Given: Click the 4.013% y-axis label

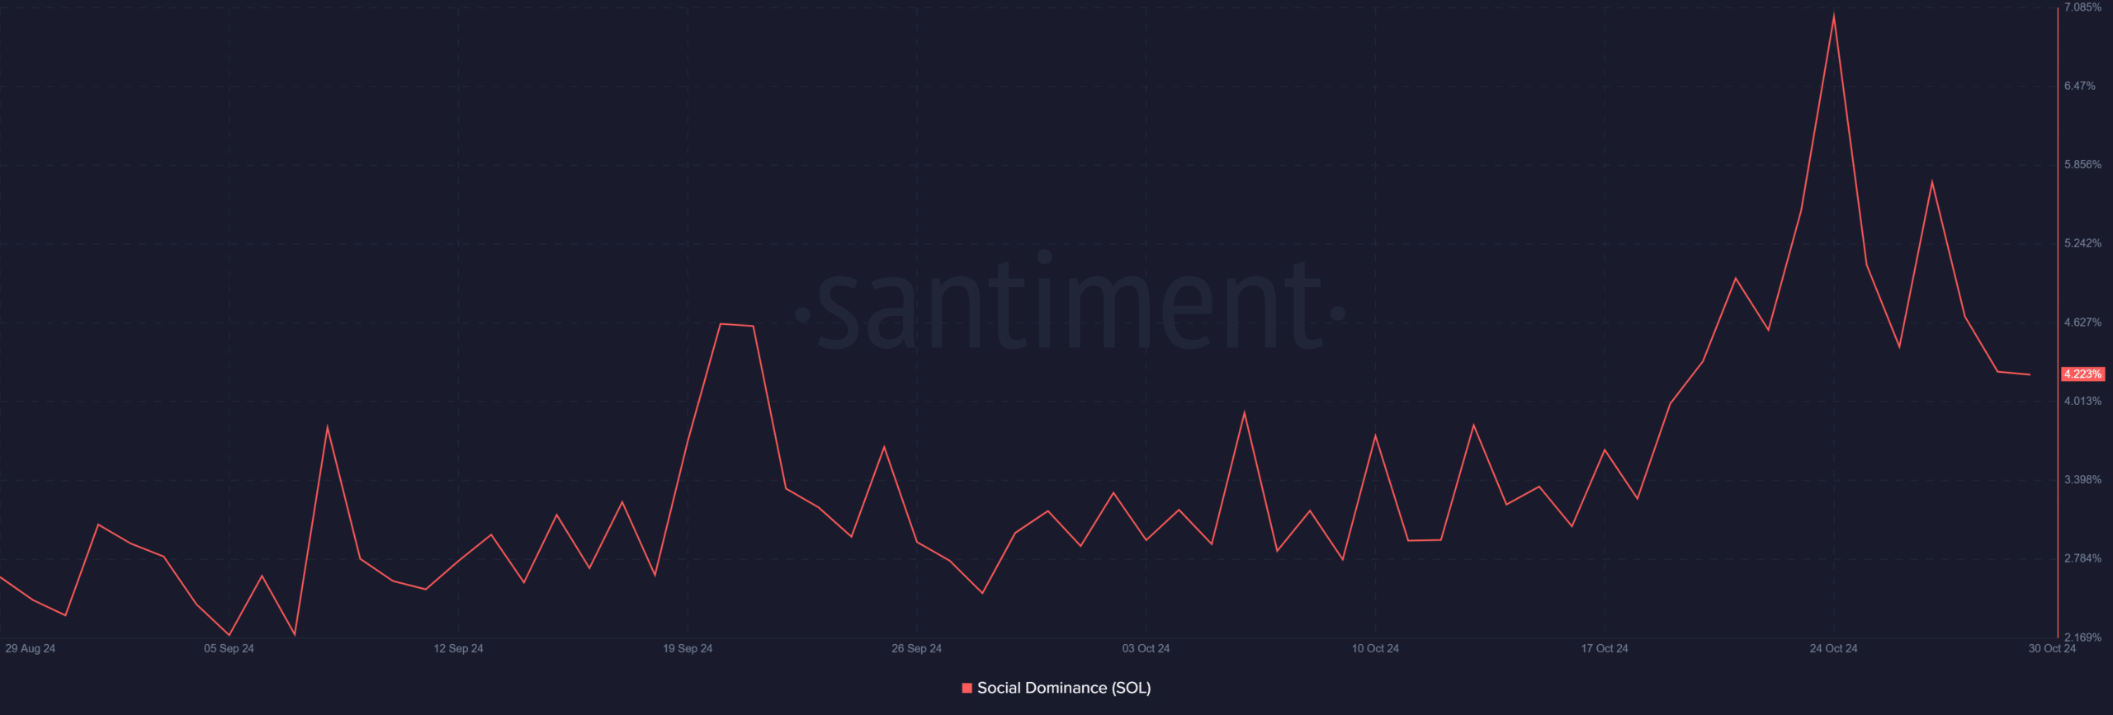Looking at the screenshot, I should click(2082, 401).
